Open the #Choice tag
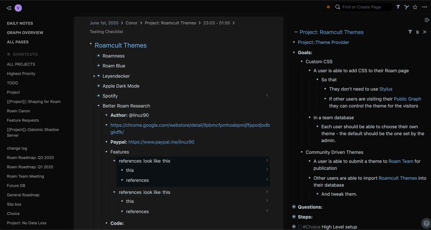Image resolution: width=431 pixels, height=230 pixels. coord(311,227)
